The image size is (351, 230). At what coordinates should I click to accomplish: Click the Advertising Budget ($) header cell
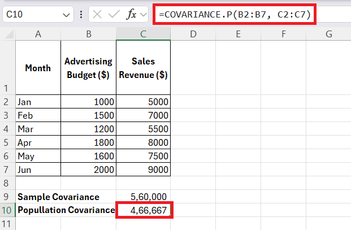pyautogui.click(x=88, y=68)
